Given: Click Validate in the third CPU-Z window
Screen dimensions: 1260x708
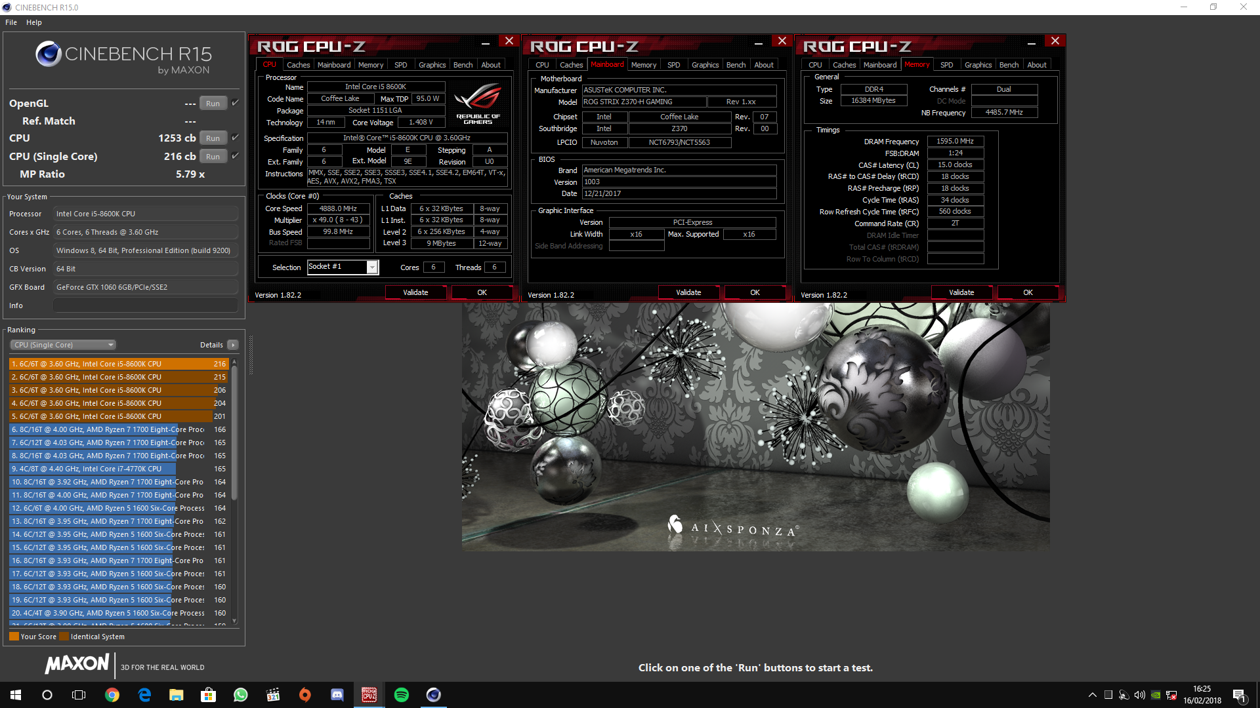Looking at the screenshot, I should click(x=961, y=292).
